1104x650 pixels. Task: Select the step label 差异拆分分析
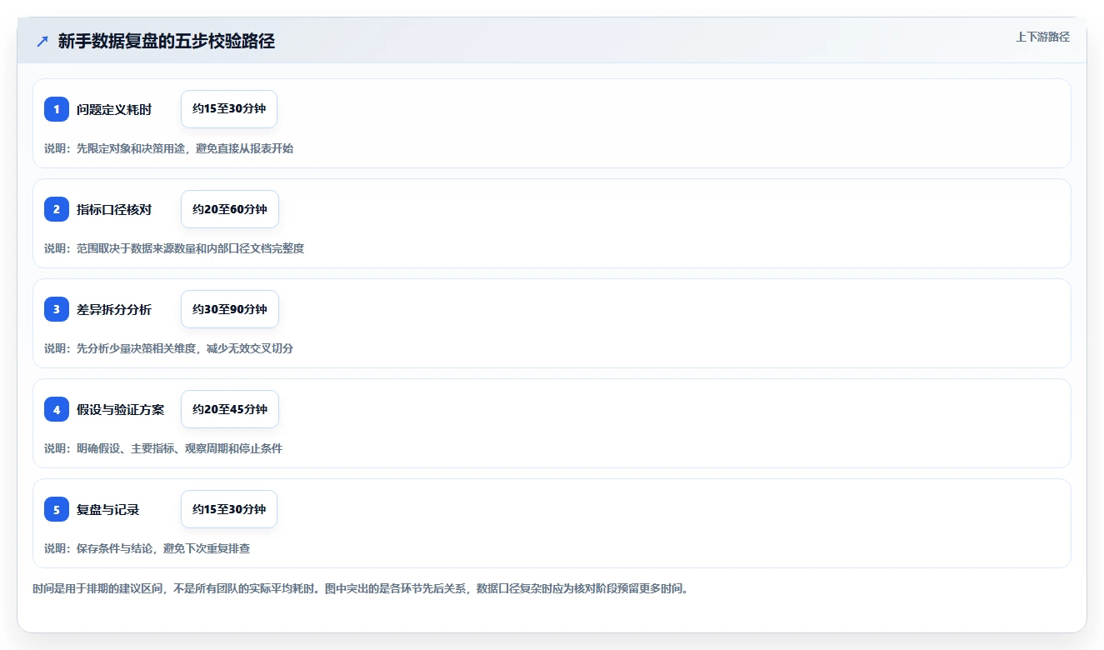tap(114, 309)
